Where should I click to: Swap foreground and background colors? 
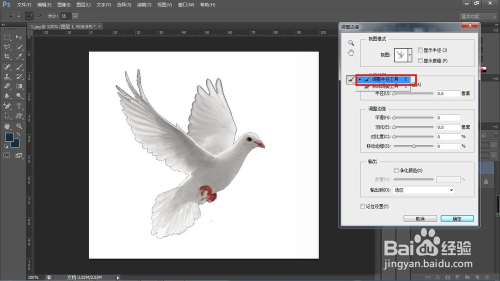tap(18, 134)
